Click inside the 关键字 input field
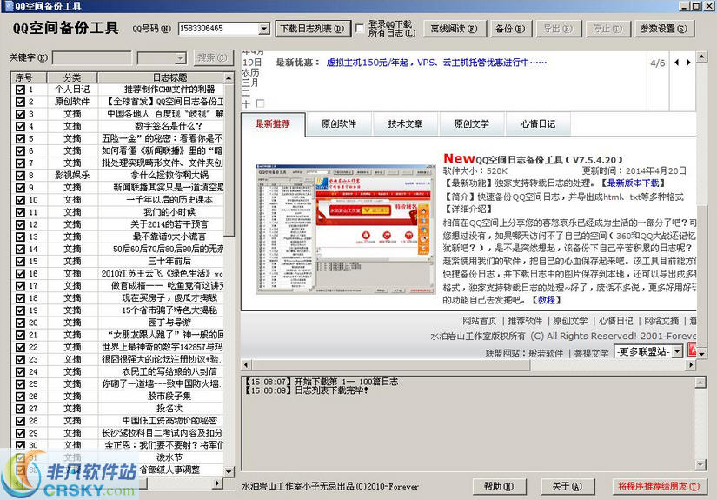The height and width of the screenshot is (500, 717). (92, 58)
